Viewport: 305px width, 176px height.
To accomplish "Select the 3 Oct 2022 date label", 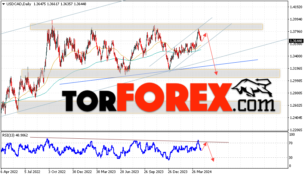I will point(57,172).
